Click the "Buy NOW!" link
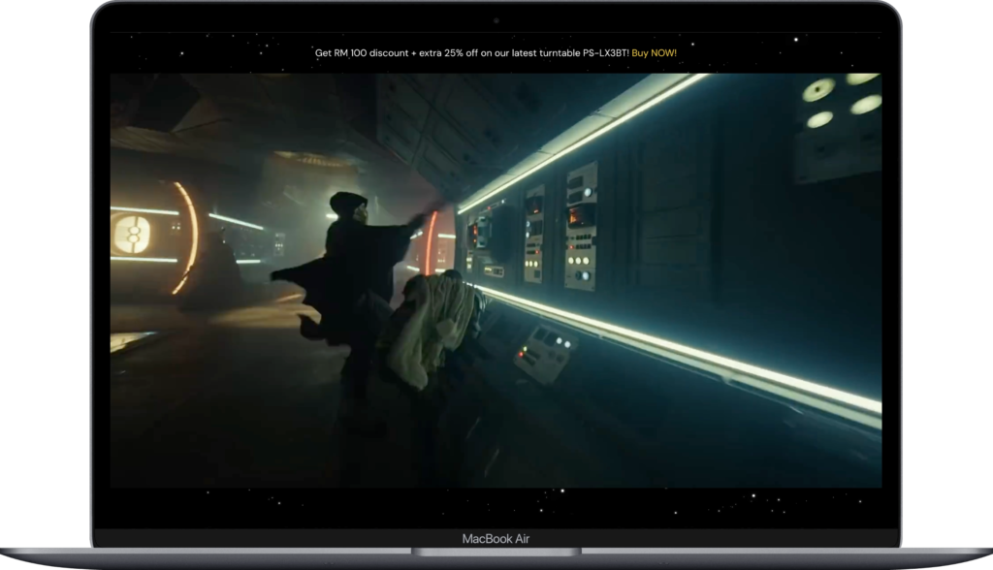 (654, 53)
